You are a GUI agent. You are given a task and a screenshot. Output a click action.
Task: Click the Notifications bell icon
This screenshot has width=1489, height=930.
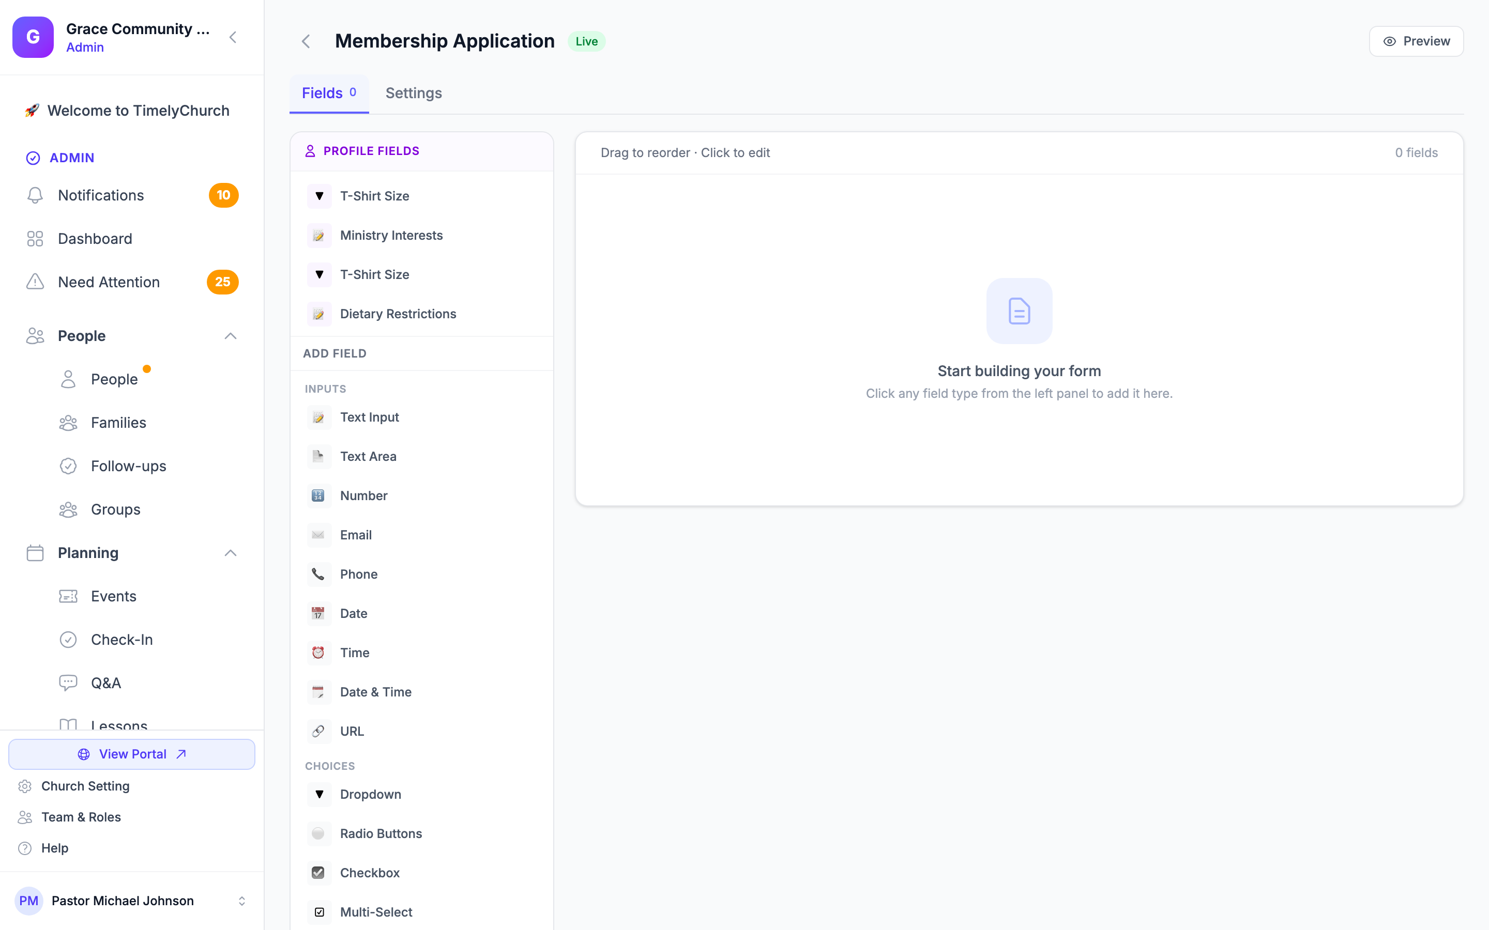point(35,195)
